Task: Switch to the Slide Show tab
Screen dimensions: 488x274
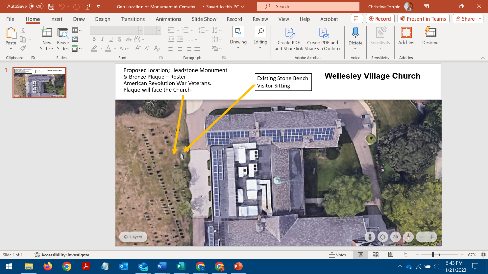Action: click(x=204, y=19)
